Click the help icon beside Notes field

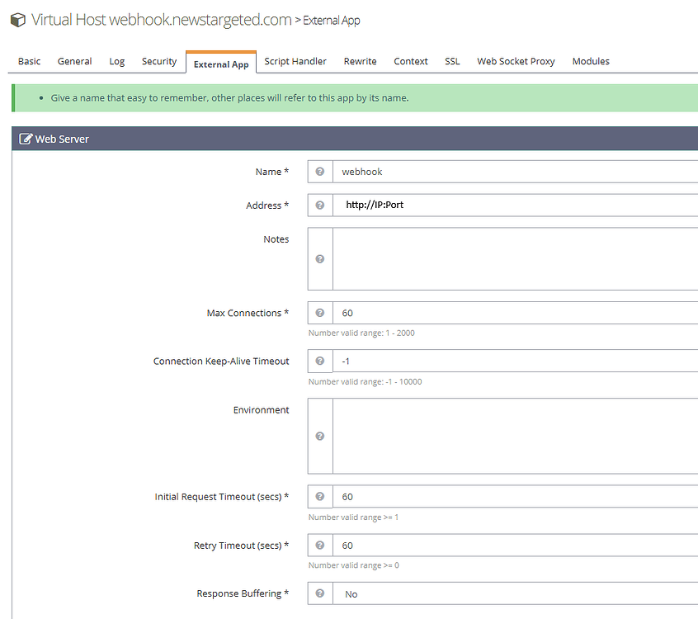coord(320,259)
